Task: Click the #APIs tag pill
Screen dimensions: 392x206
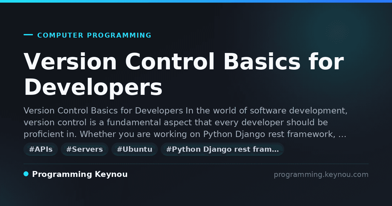Action: tap(41, 149)
